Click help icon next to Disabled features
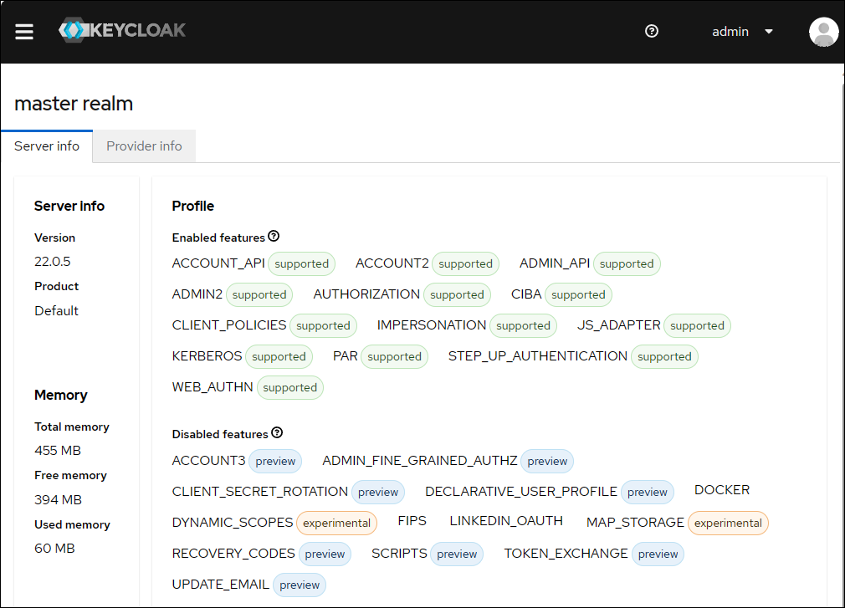845x608 pixels. tap(277, 433)
